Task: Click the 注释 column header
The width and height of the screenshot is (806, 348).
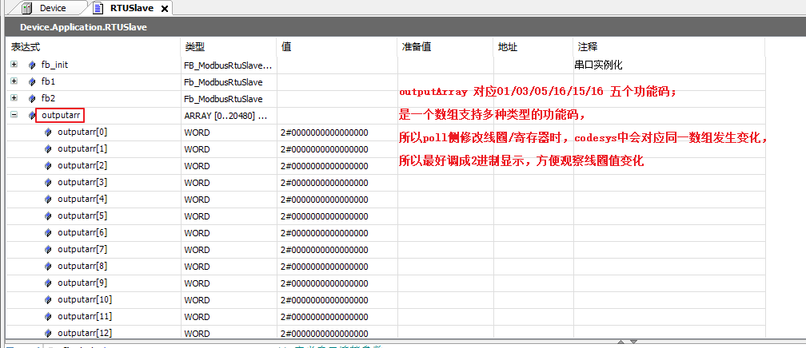Action: [669, 47]
